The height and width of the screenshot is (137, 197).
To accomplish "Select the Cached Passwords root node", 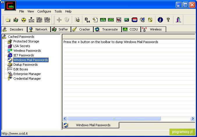I will pyautogui.click(x=21, y=37).
